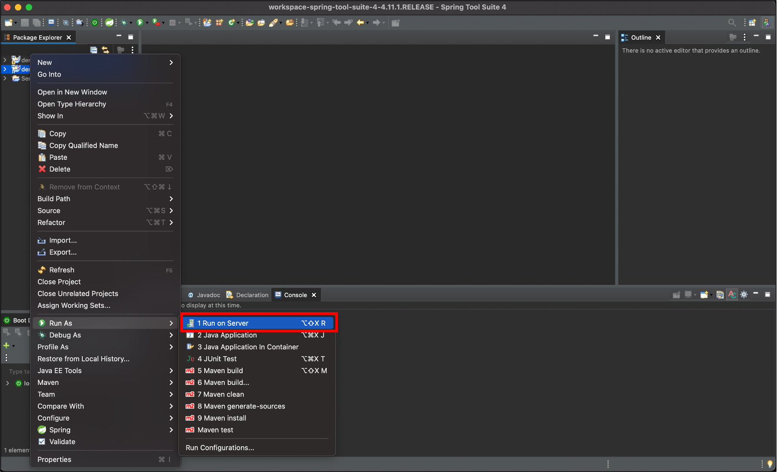Open dropdown arrow next to New wizard icon
The image size is (777, 472).
[x=16, y=23]
